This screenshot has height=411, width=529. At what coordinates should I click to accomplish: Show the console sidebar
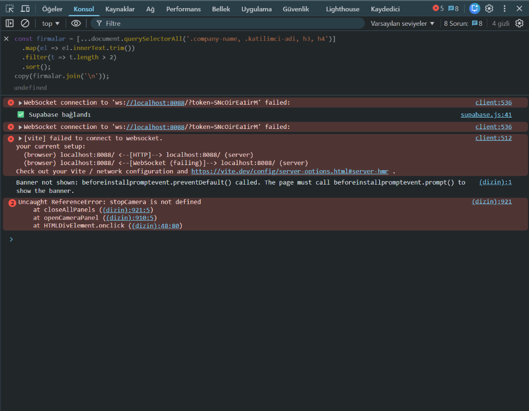9,23
